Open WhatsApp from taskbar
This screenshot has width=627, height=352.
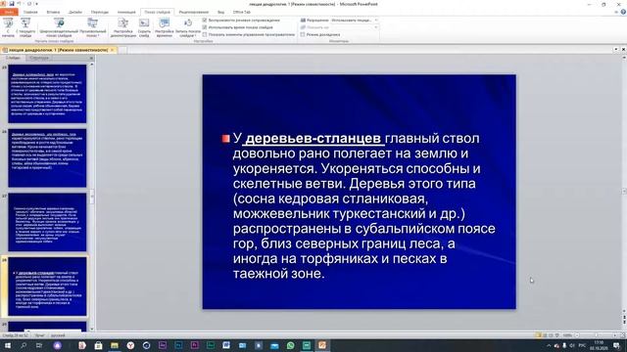tap(291, 345)
